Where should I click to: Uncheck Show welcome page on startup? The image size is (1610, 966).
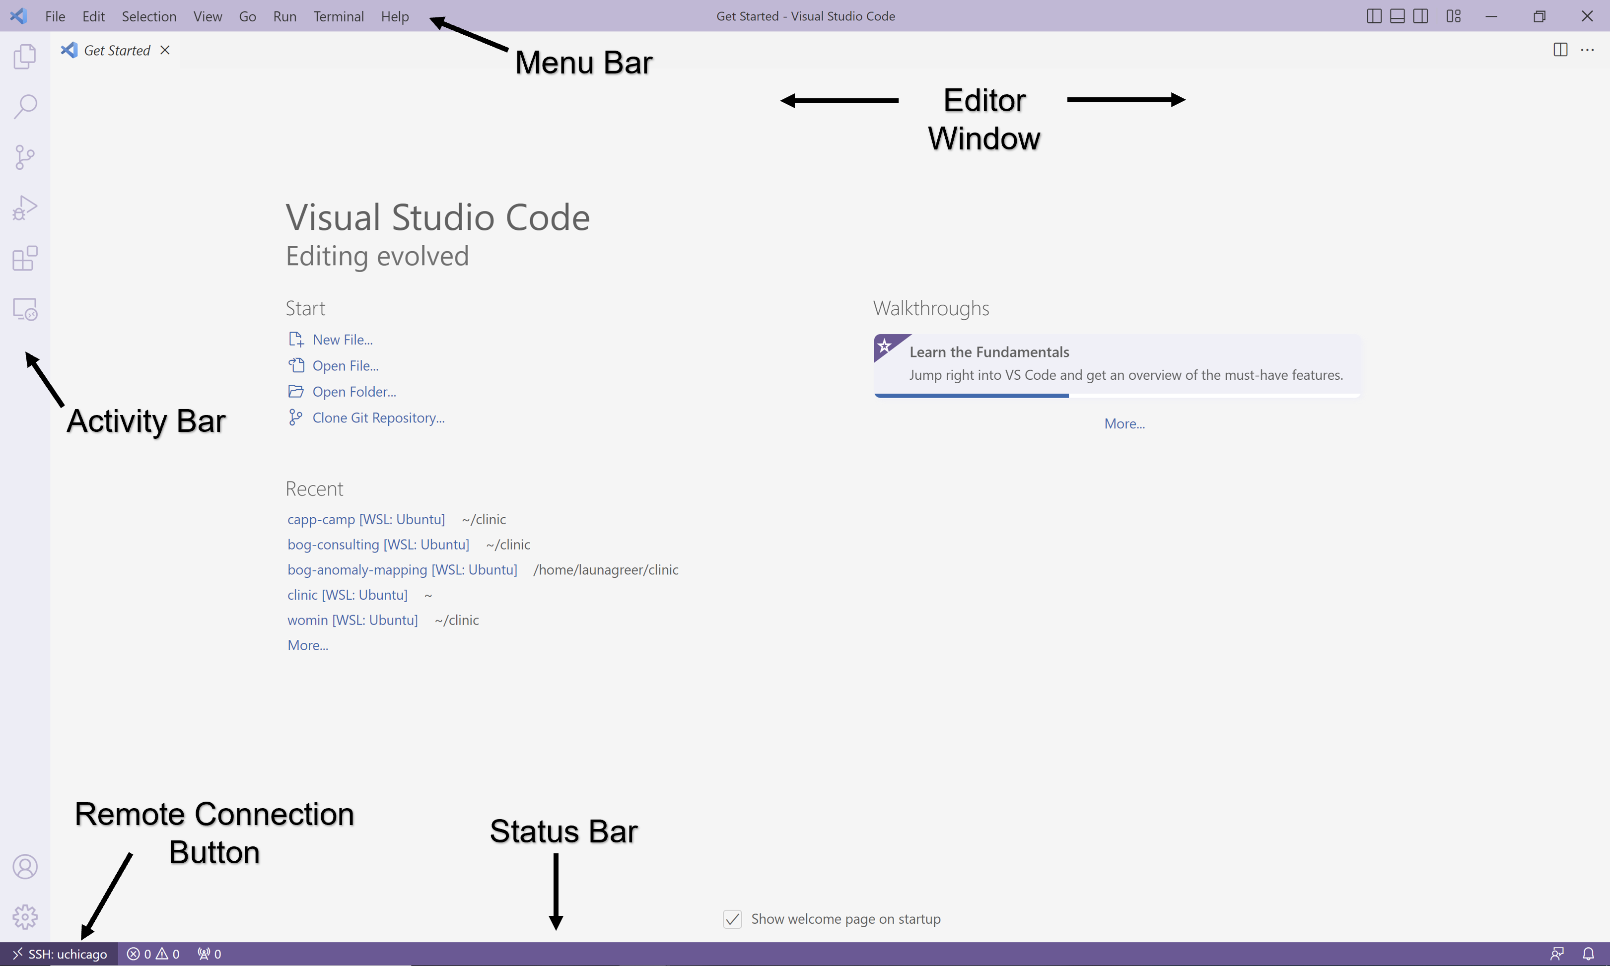732,919
